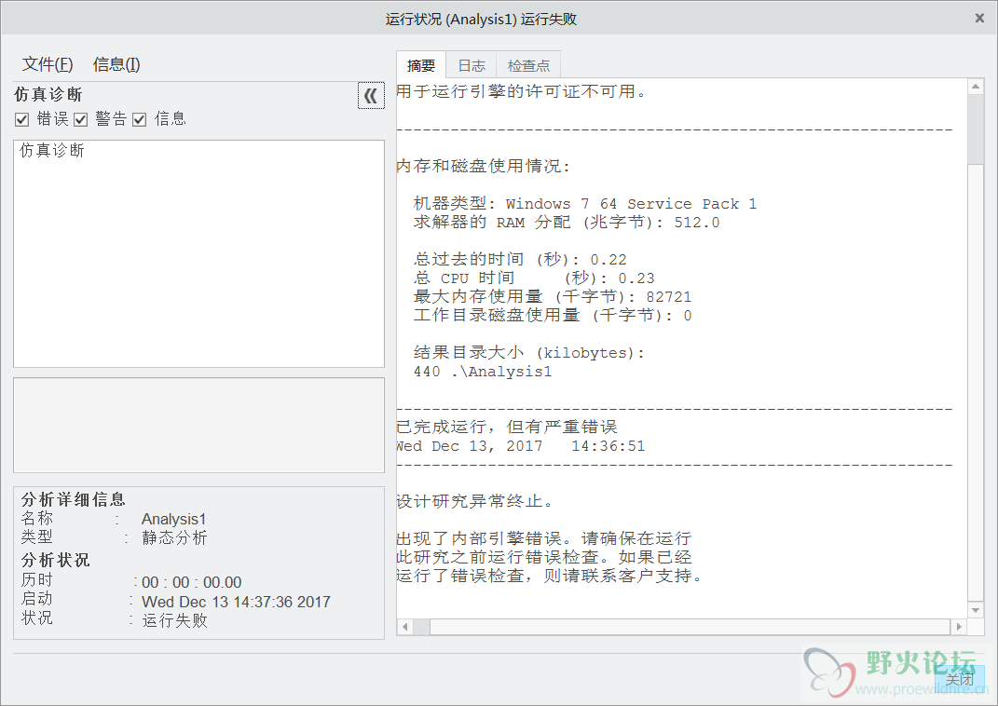Image resolution: width=998 pixels, height=706 pixels.
Task: Click the heading 内存和磁盘使用情况:
Action: point(484,166)
